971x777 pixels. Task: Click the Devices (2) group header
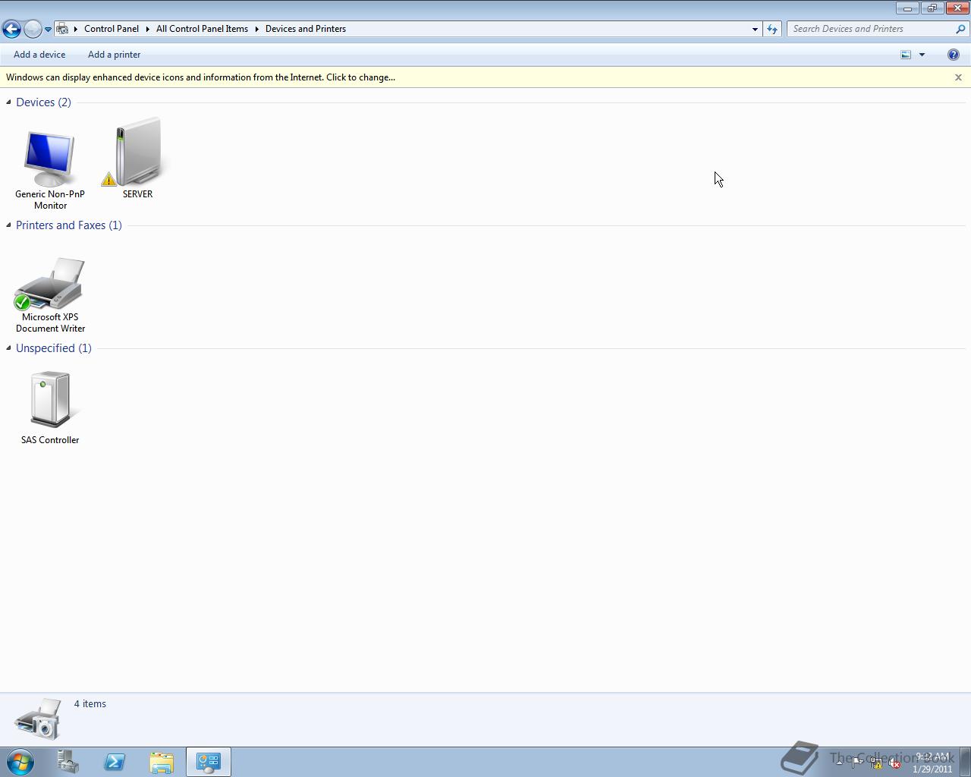click(43, 102)
